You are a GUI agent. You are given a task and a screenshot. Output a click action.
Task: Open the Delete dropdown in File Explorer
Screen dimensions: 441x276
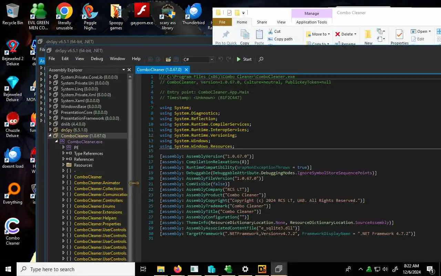click(x=346, y=34)
